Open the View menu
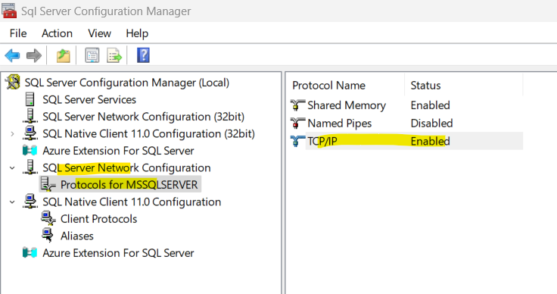The height and width of the screenshot is (294, 557). pyautogui.click(x=99, y=33)
